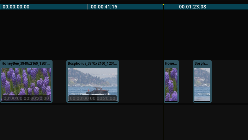The width and height of the screenshot is (248, 140).
Task: Jump to 00:00:41:16 on the time ruler
Action: tap(104, 7)
